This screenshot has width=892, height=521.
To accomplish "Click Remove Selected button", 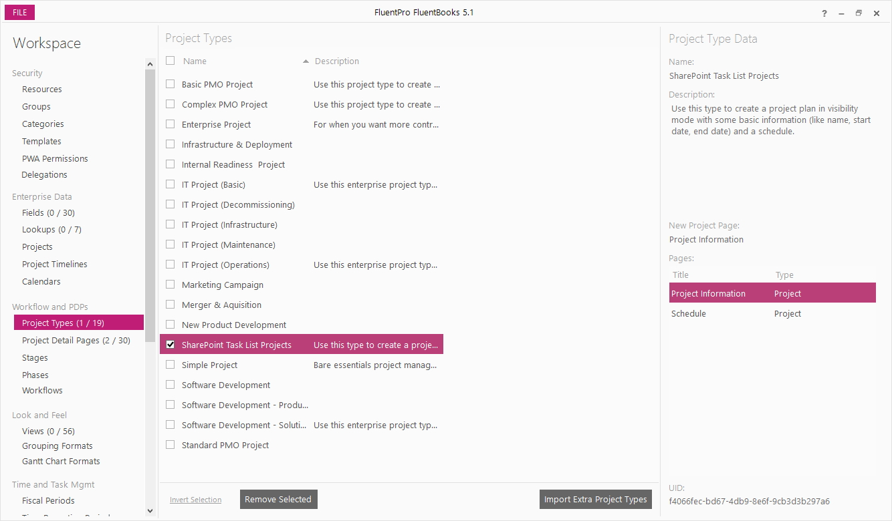I will [x=278, y=499].
